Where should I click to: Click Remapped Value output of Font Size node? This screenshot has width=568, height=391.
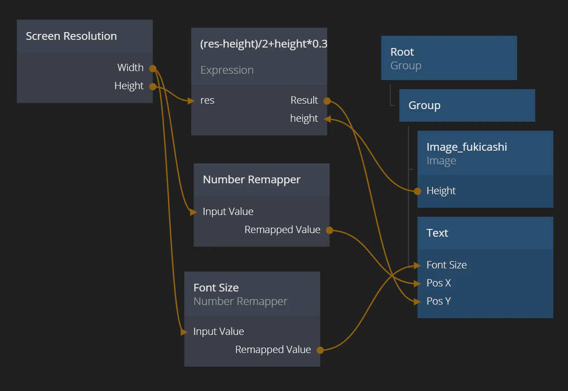(x=320, y=350)
